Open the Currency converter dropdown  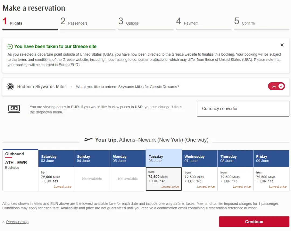point(243,109)
